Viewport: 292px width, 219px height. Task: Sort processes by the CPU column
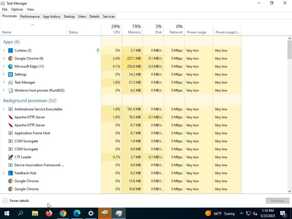coord(111,29)
